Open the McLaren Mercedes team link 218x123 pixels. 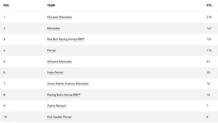point(60,17)
